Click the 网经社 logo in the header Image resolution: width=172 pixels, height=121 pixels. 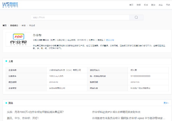pos(10,5)
